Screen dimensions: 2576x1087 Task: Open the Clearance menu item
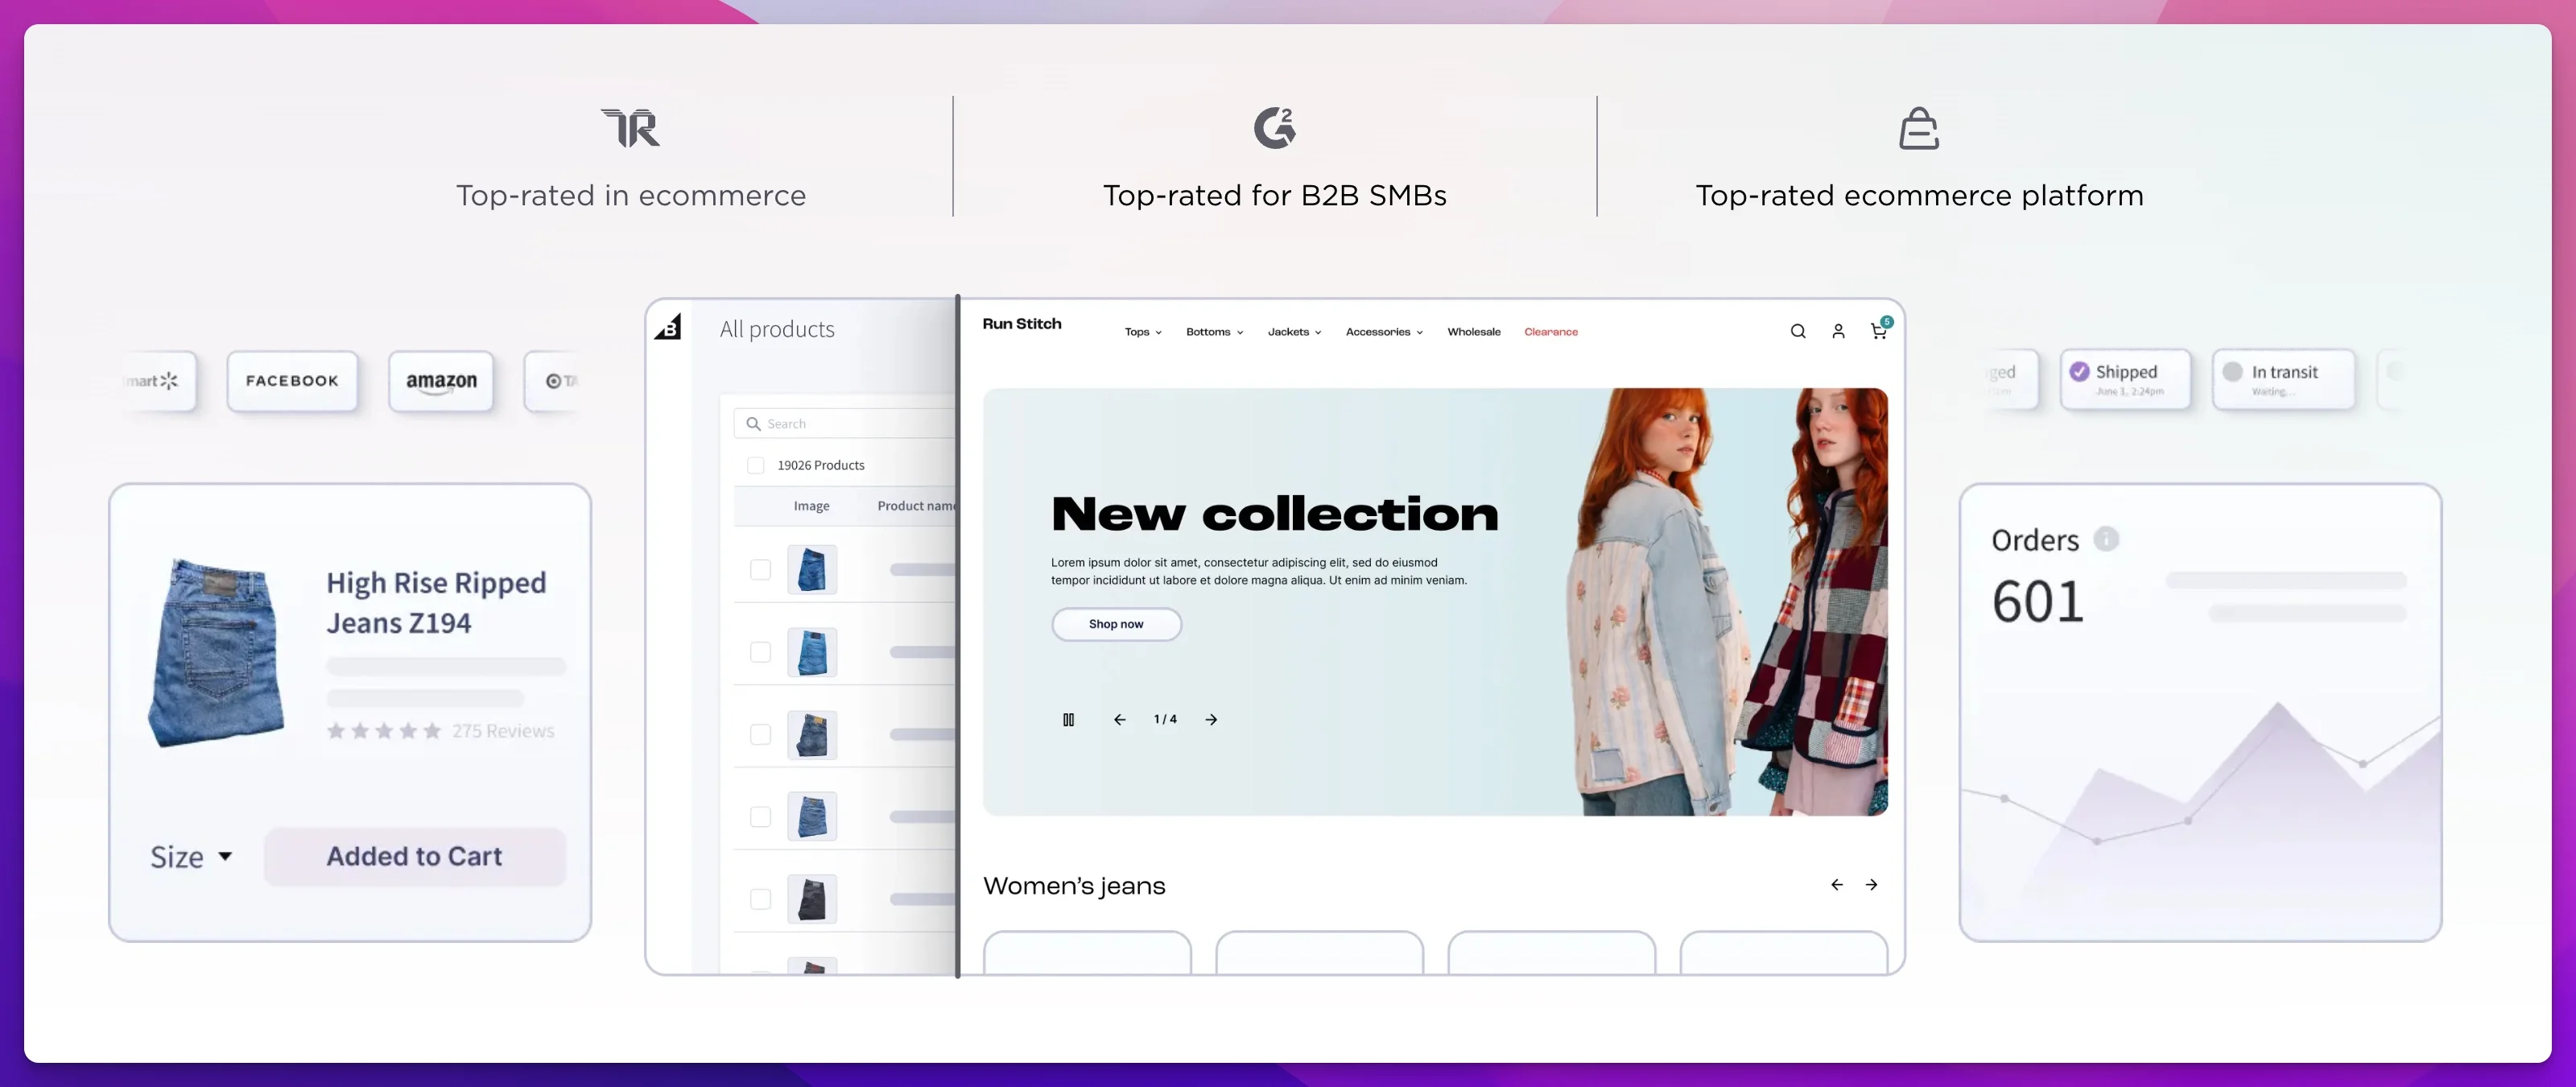point(1551,331)
